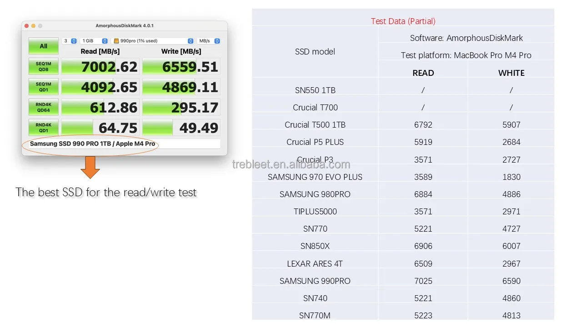
Task: Click the SN770M model name
Action: point(315,315)
